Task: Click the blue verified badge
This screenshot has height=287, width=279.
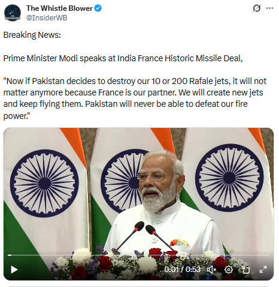Action: [98, 8]
